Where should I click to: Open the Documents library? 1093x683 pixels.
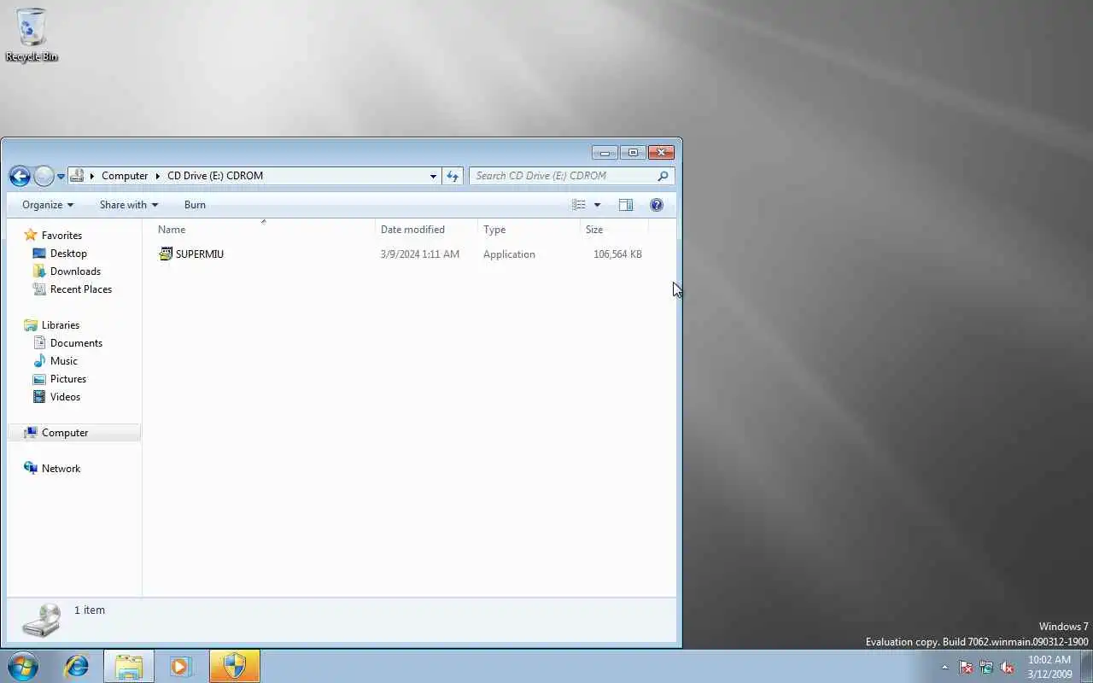click(x=76, y=343)
